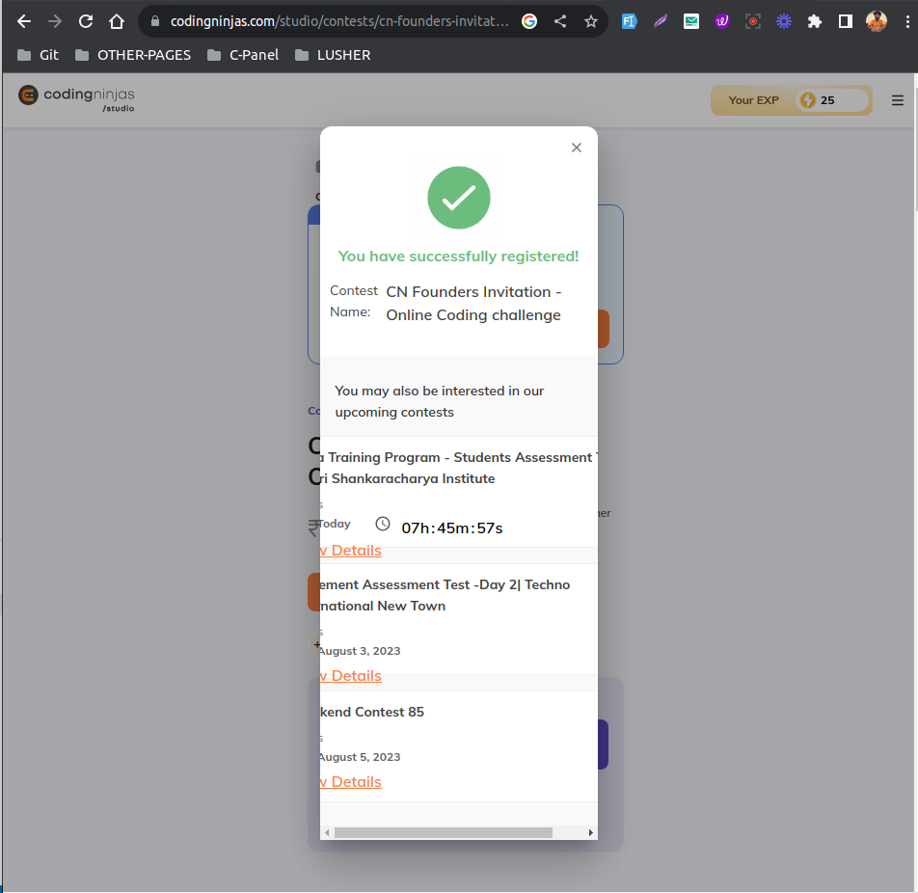Open the browser home page icon

click(117, 21)
